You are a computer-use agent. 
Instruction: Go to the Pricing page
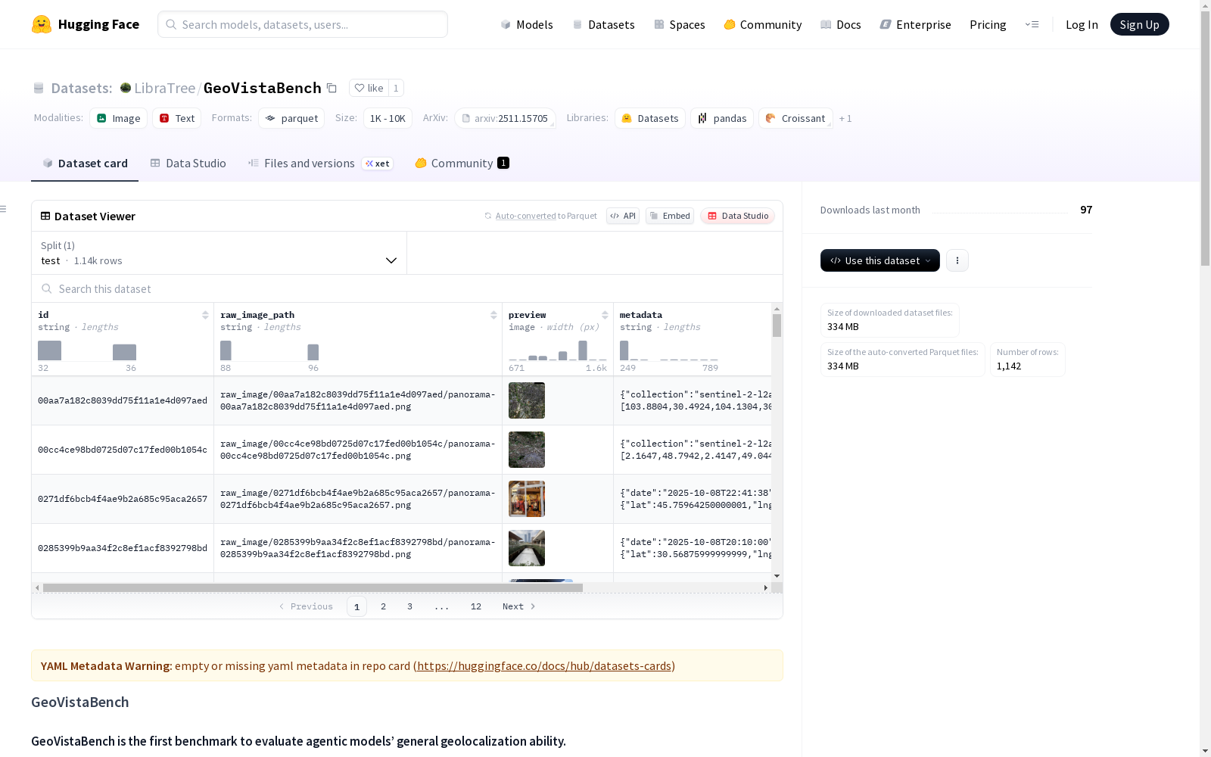988,24
